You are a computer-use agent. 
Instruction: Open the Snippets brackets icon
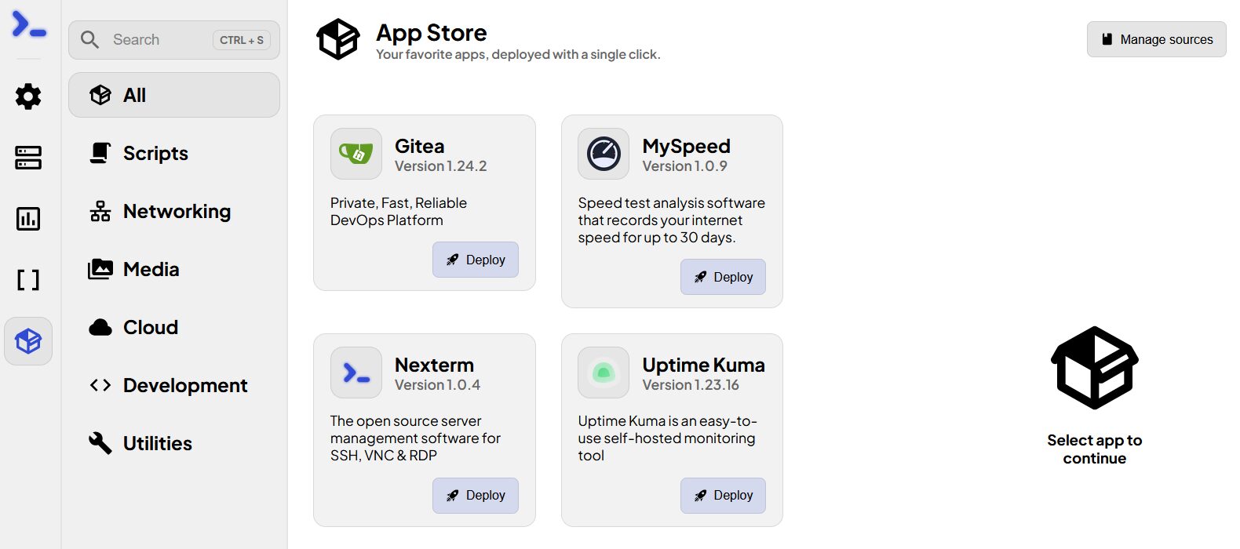(28, 280)
